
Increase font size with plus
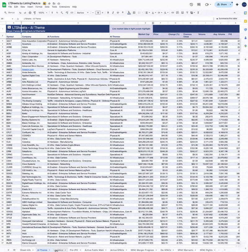(103, 13)
